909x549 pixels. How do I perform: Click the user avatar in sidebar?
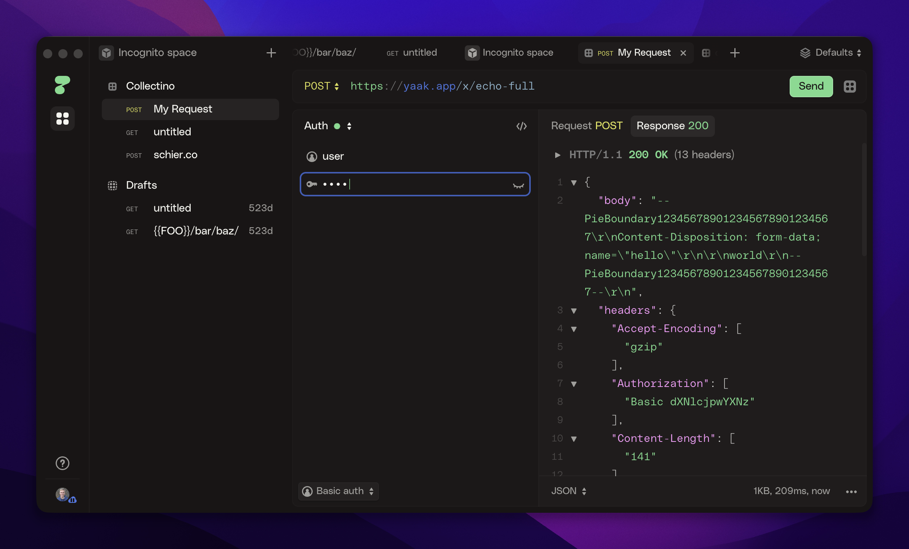click(63, 494)
